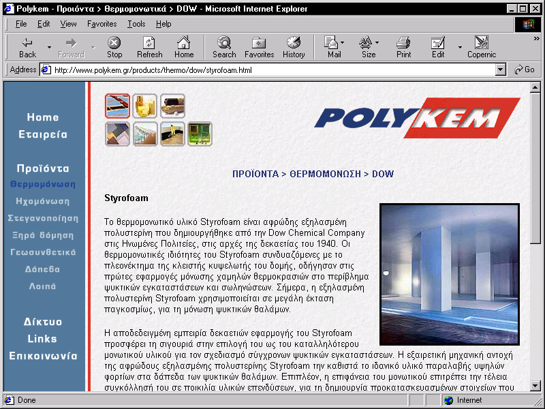The image size is (545, 409).
Task: Open the History toolbar button
Action: tap(294, 47)
